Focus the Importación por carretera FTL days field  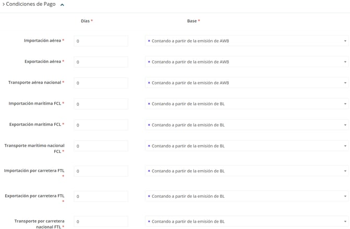tap(101, 171)
